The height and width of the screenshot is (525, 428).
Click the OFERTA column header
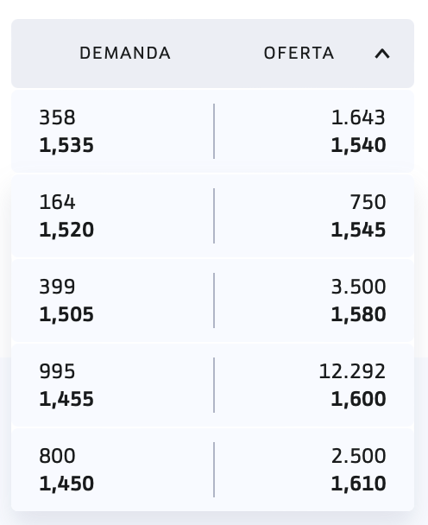coord(299,54)
